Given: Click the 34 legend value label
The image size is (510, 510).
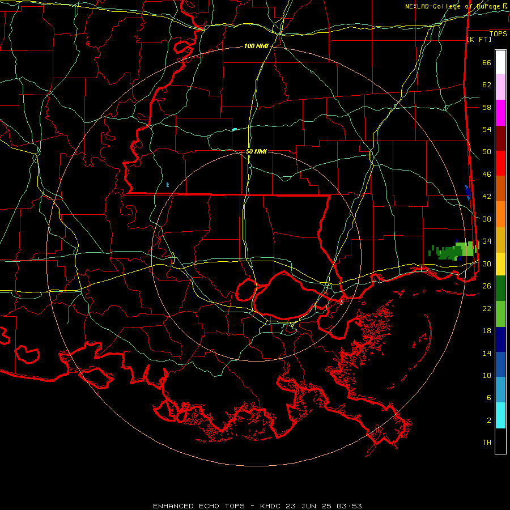Looking at the screenshot, I should click(487, 241).
